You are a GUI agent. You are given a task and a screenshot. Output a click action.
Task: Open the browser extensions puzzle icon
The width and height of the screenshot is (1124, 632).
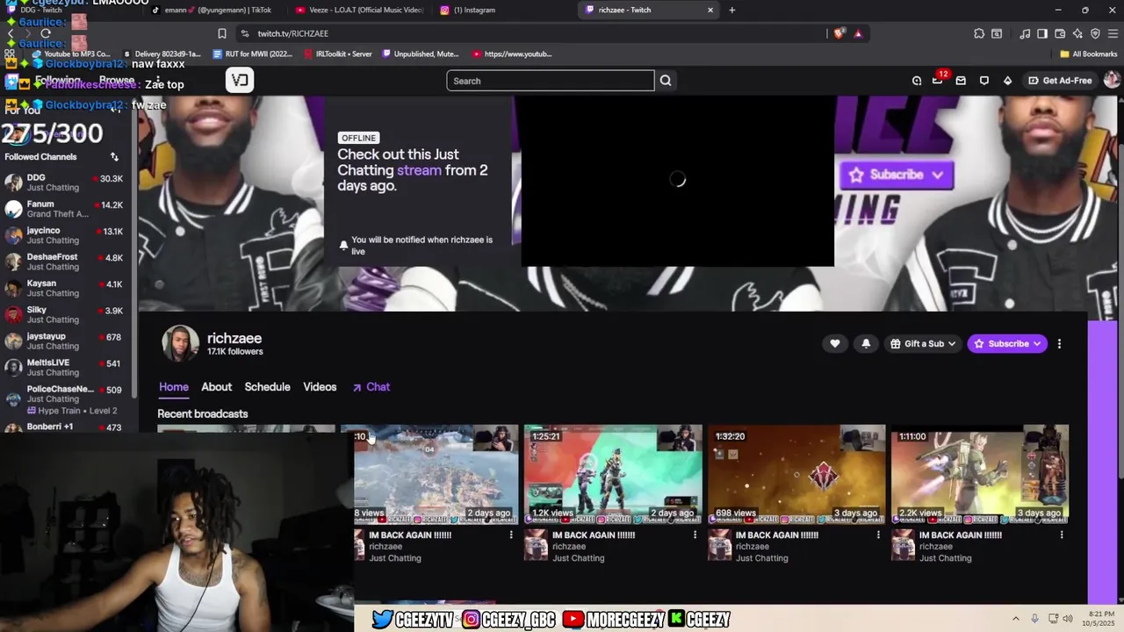pos(979,33)
